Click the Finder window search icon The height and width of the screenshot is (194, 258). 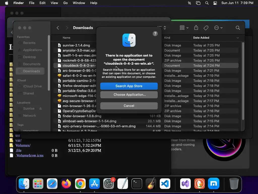pos(238,28)
